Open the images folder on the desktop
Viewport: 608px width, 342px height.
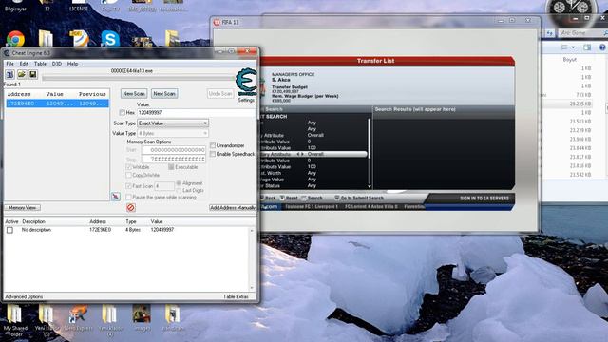142,318
